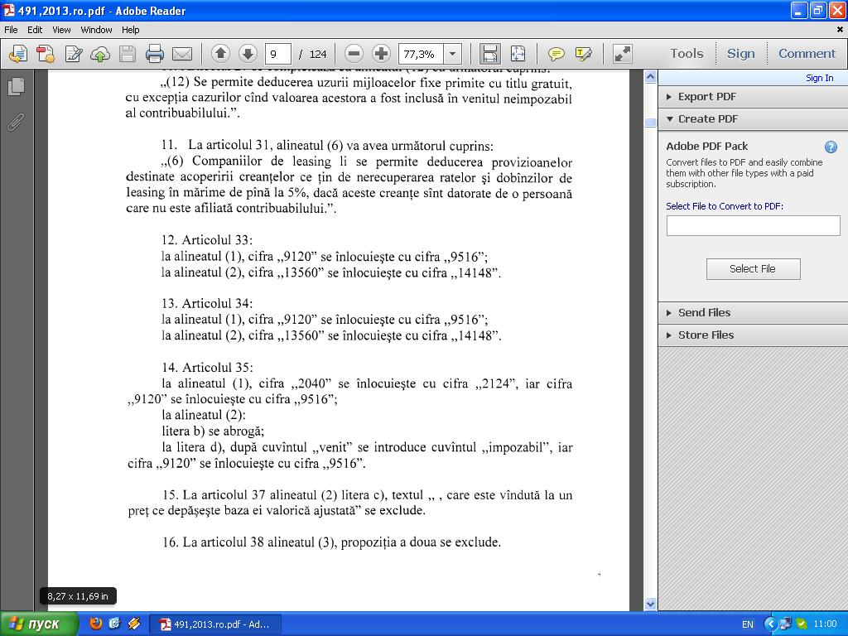The height and width of the screenshot is (636, 848).
Task: Zoom out with the minus icon
Action: click(x=354, y=54)
